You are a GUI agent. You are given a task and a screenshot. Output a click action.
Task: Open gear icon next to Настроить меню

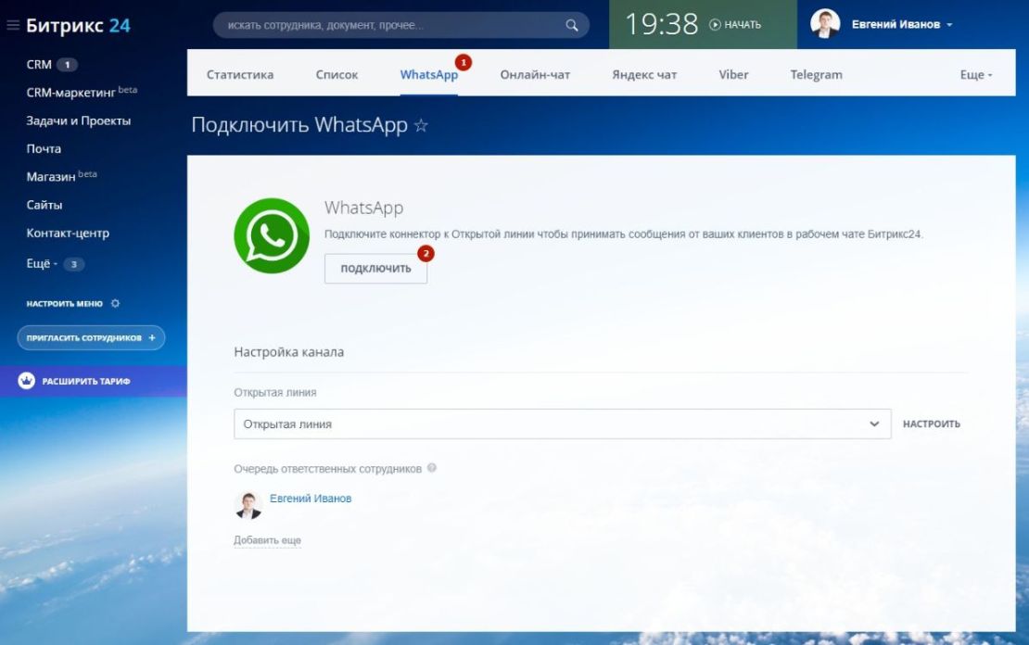click(115, 303)
